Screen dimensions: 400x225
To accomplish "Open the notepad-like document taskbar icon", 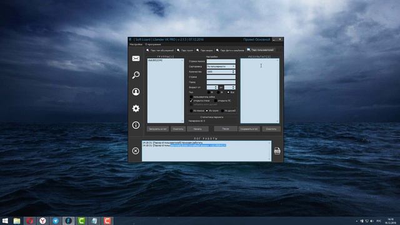I will tap(94, 221).
